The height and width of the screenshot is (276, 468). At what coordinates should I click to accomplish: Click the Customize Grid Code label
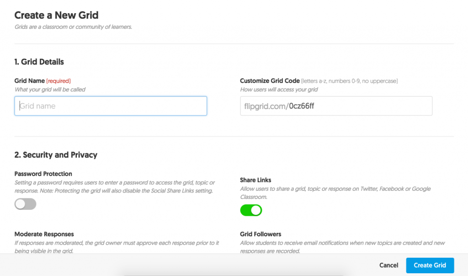point(270,81)
